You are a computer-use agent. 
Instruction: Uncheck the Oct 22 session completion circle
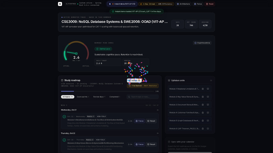(64, 140)
